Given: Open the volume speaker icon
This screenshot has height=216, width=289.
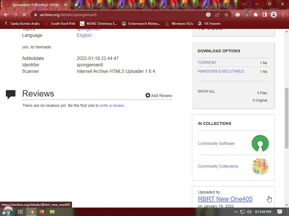Looking at the screenshot, I should click(249, 212).
